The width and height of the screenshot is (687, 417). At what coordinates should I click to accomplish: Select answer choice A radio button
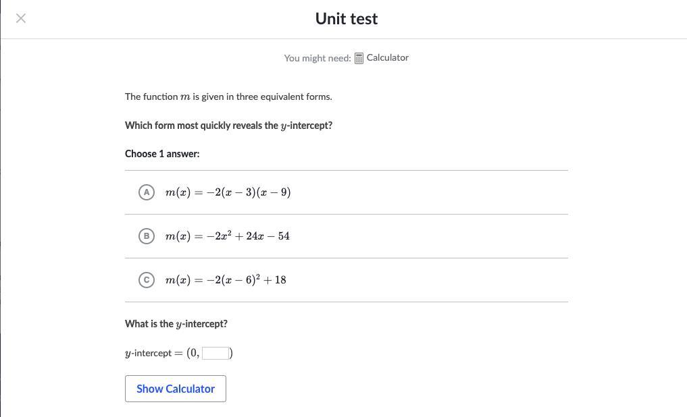click(146, 192)
